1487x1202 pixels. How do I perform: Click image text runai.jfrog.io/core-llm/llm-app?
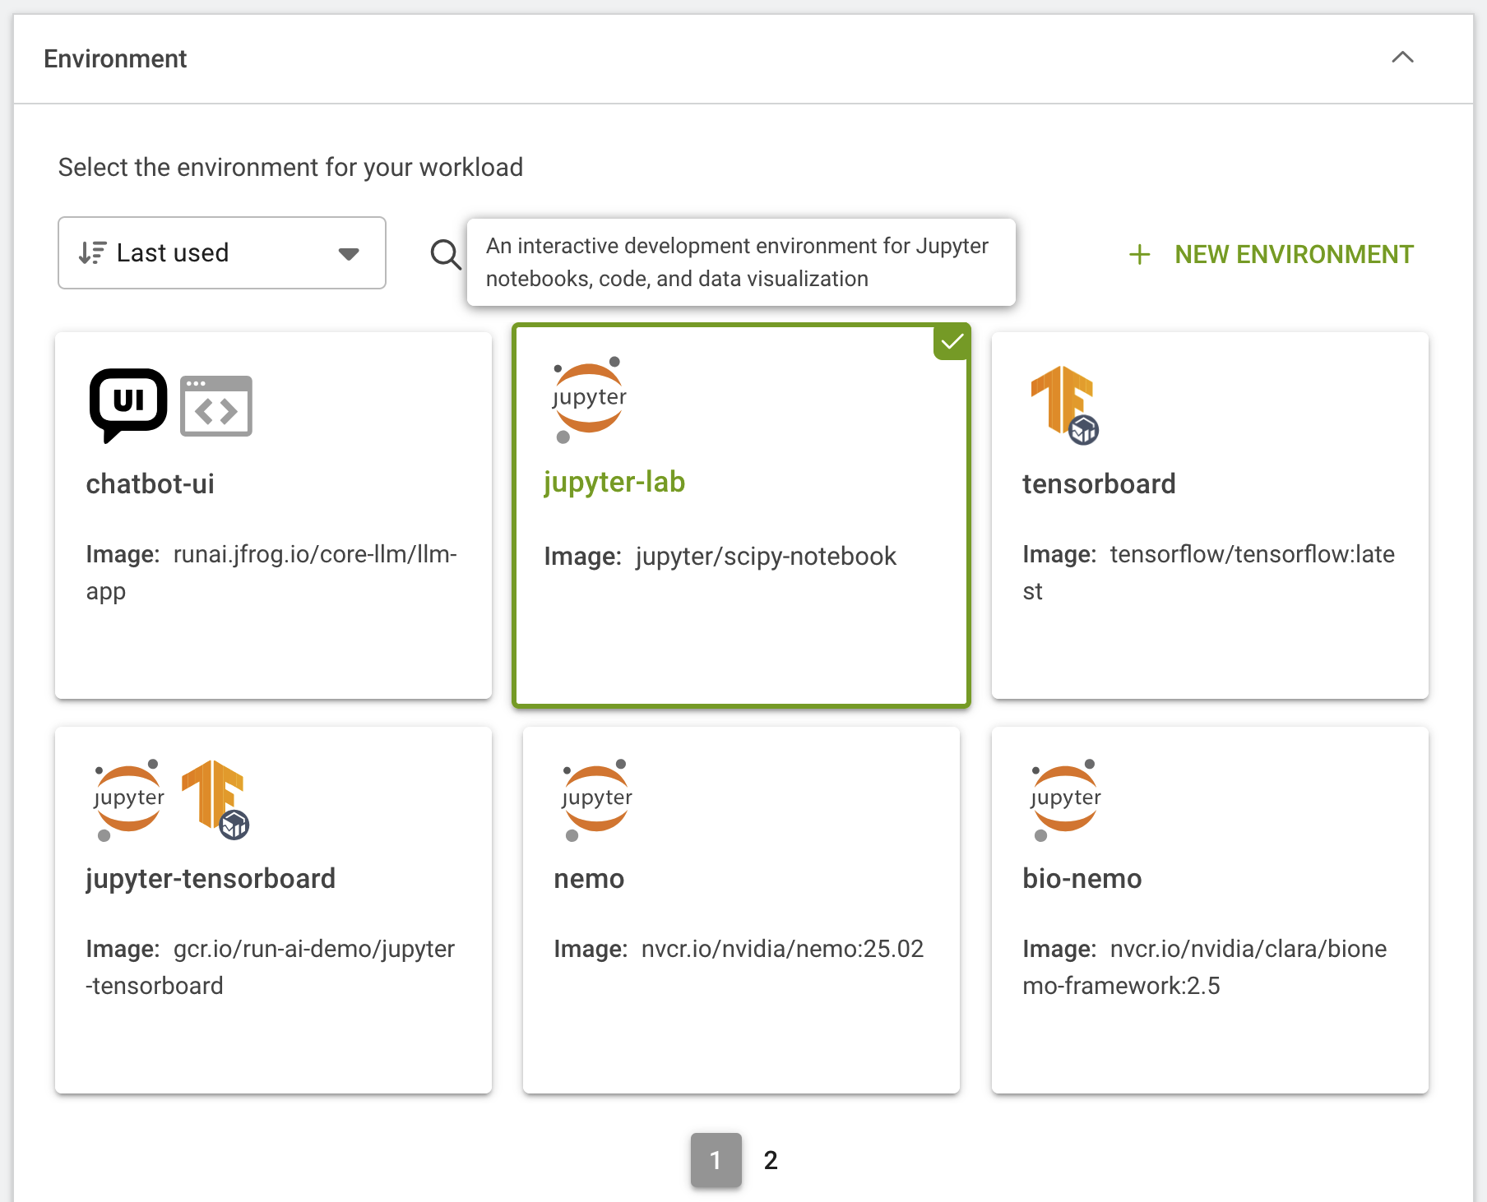(271, 572)
